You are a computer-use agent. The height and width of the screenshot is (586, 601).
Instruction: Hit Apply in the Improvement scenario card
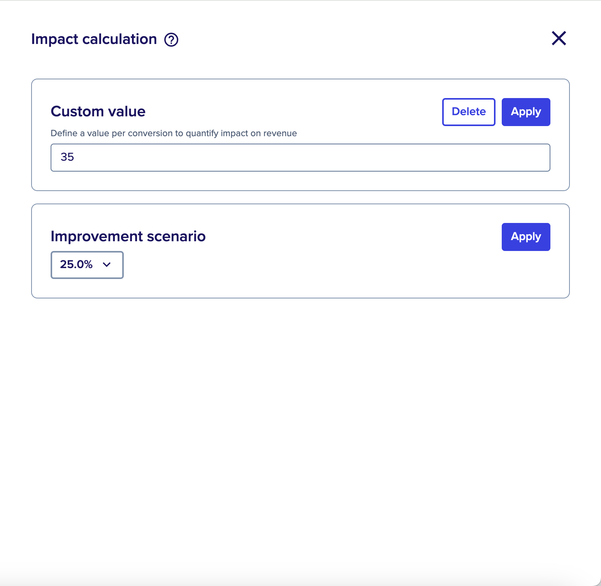point(526,237)
